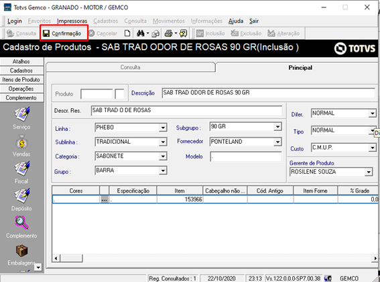Viewport: 380px width, 282px height.
Task: Click the Alteração toolbar button
Action: pos(283,34)
